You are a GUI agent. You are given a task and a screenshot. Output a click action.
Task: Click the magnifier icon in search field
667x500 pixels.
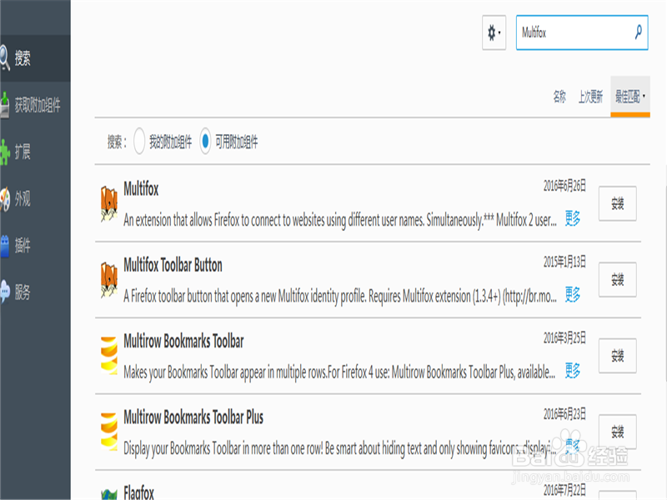(638, 32)
